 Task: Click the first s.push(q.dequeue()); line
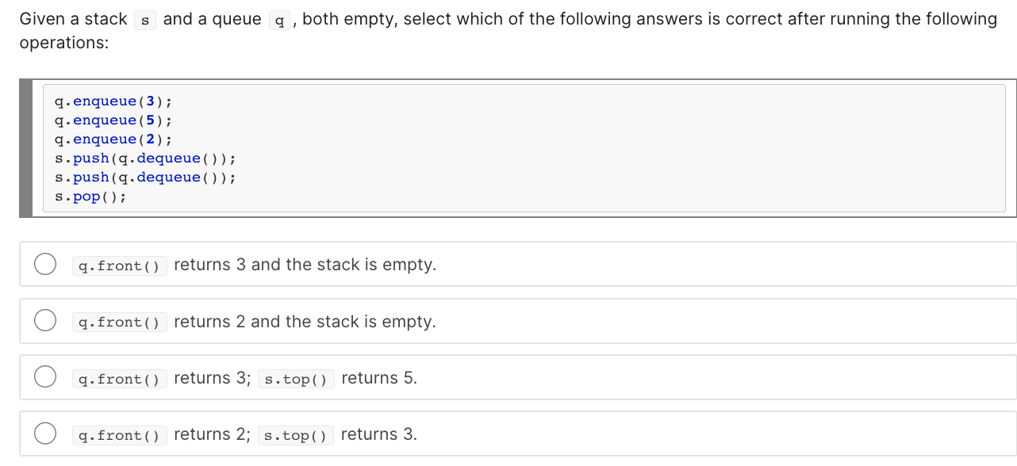[145, 158]
